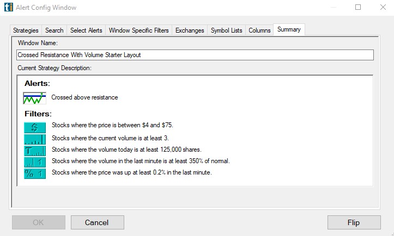Maximize the Alert Config Window
Screen dimensions: 394x236
coord(358,8)
